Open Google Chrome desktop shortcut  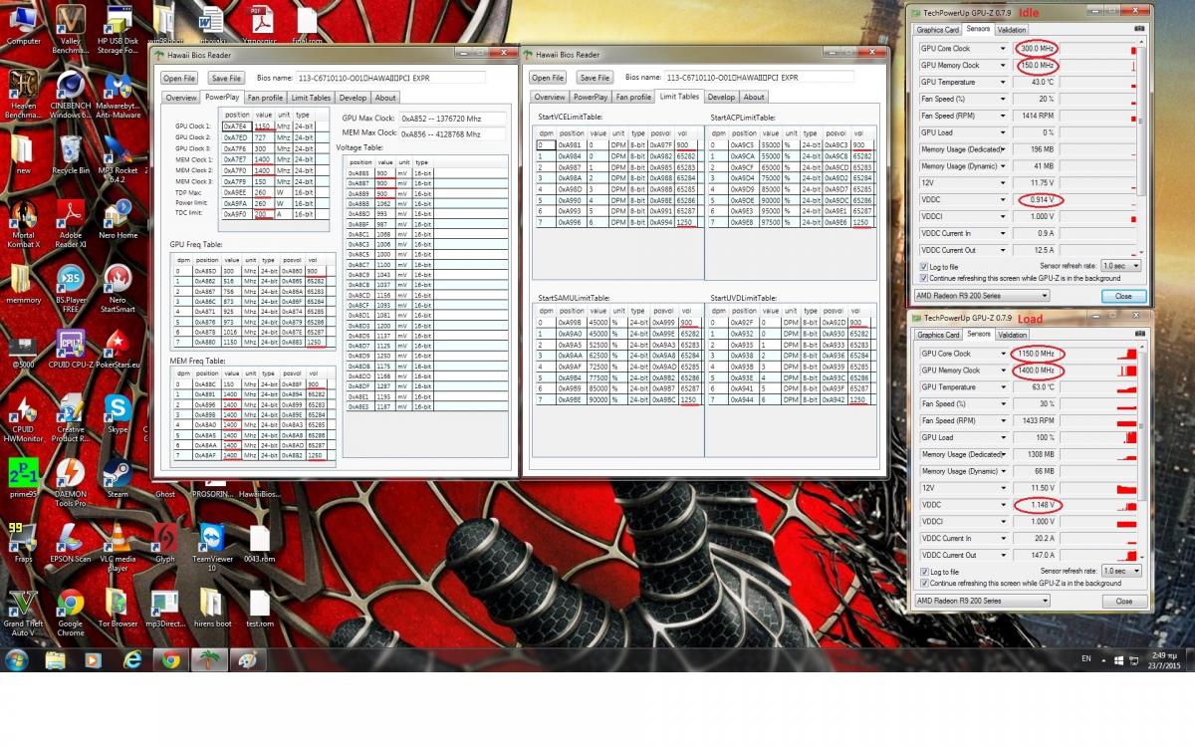pos(70,613)
